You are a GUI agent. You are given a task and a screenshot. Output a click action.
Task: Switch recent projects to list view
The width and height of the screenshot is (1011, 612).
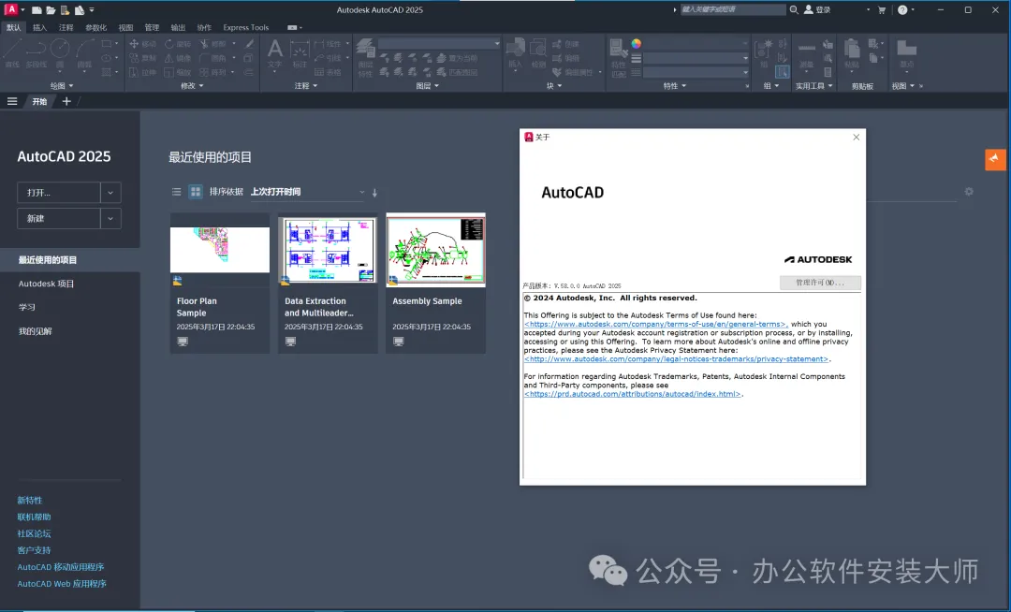176,192
